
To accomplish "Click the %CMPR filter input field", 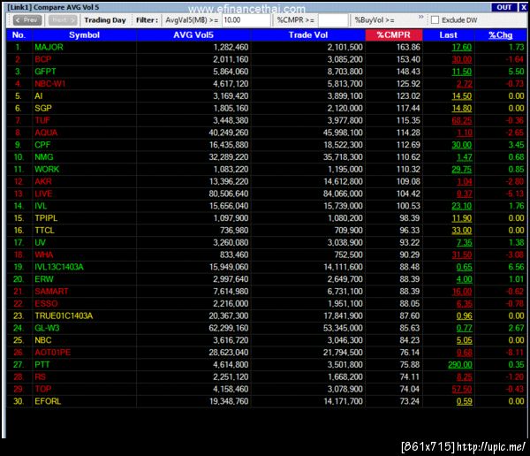I will (333, 20).
